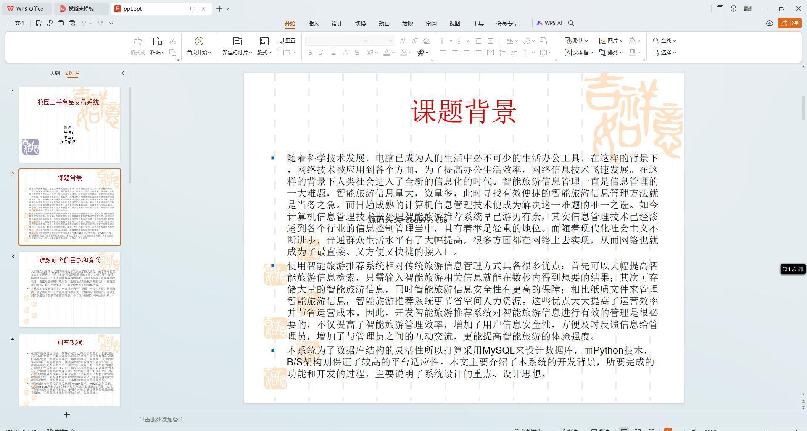The image size is (807, 431).
Task: Open new tab with plus button
Action: click(x=219, y=8)
